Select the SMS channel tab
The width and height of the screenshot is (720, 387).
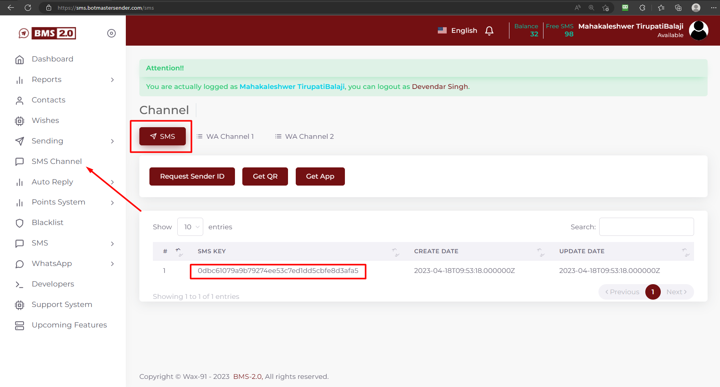click(163, 136)
